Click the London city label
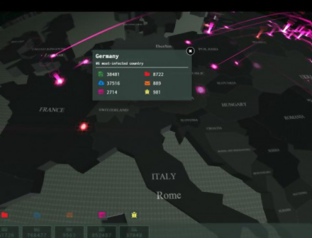The image size is (312, 238). 54,55
